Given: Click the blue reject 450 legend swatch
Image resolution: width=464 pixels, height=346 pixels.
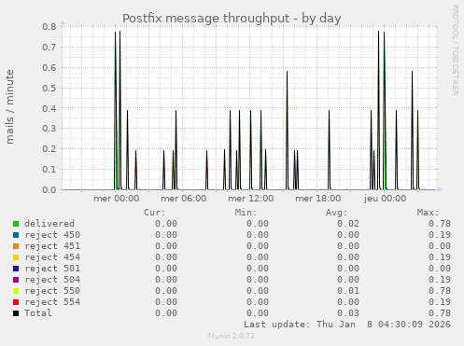Looking at the screenshot, I should (x=16, y=235).
